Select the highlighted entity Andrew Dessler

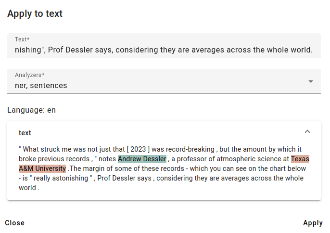pos(142,159)
